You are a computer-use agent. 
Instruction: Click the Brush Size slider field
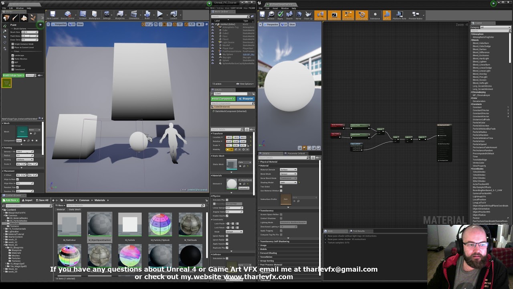pos(30,32)
